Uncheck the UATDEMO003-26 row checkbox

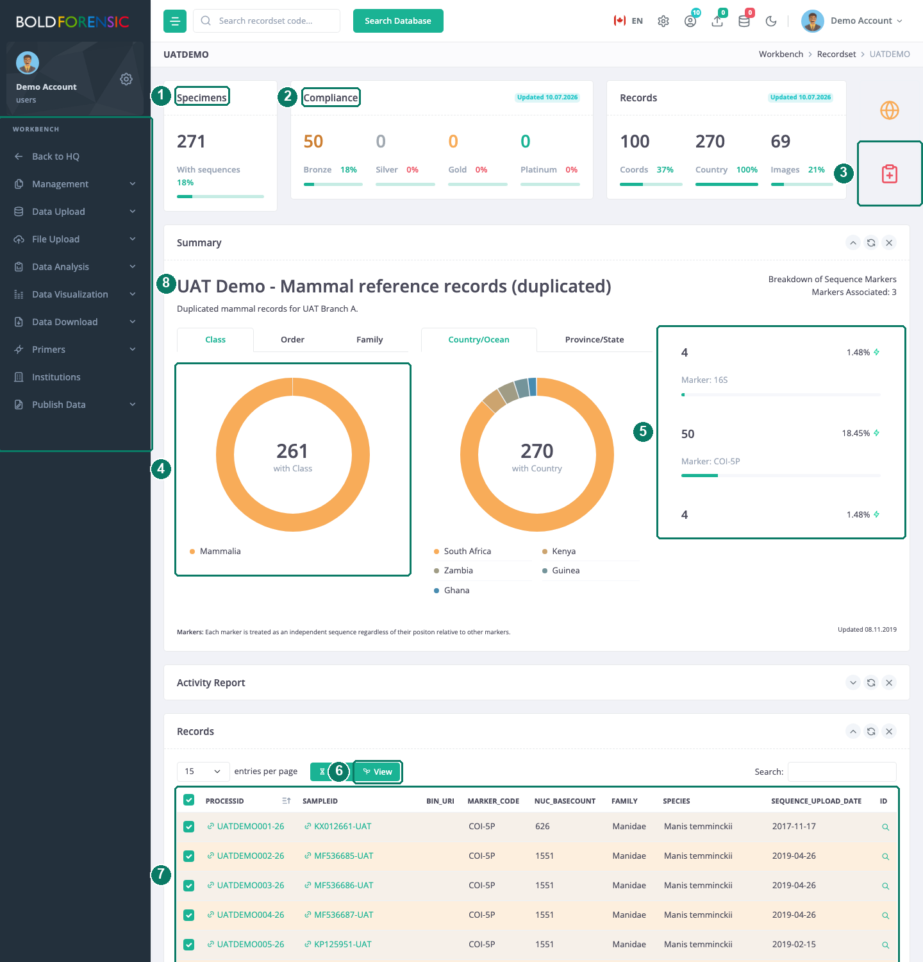pyautogui.click(x=188, y=886)
